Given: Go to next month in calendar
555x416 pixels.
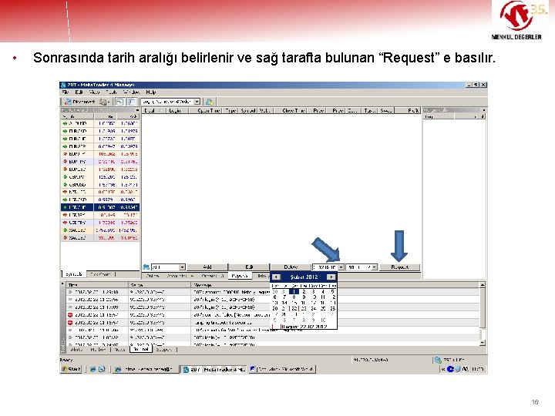Looking at the screenshot, I should pyautogui.click(x=331, y=277).
